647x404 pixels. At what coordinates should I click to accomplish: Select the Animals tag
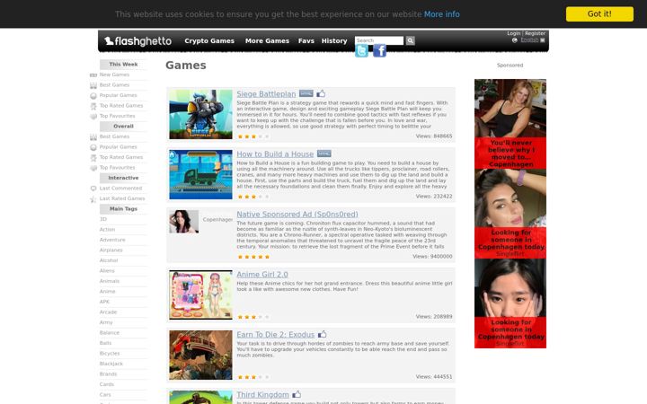click(110, 281)
